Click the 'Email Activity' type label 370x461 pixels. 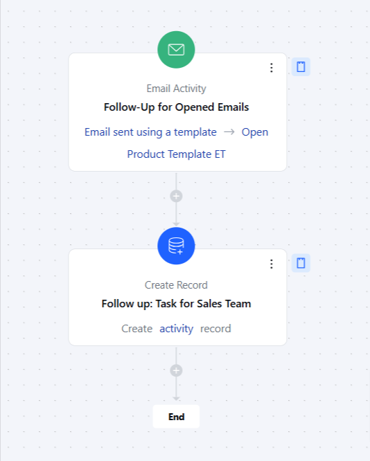pos(176,89)
